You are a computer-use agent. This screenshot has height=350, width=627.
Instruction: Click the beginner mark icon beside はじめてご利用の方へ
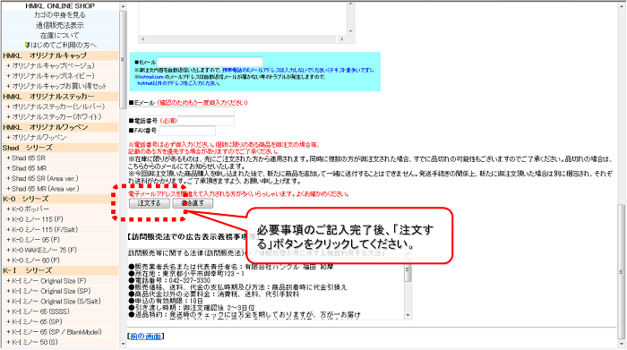(27, 45)
